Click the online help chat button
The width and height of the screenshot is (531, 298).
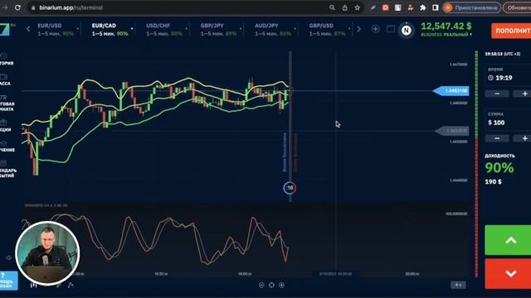[8, 281]
